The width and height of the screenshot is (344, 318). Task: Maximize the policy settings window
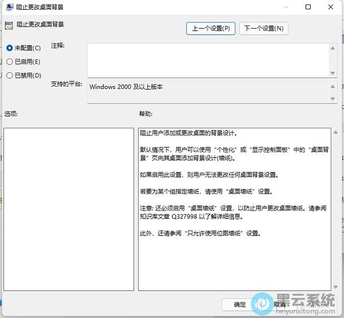[x=308, y=7]
